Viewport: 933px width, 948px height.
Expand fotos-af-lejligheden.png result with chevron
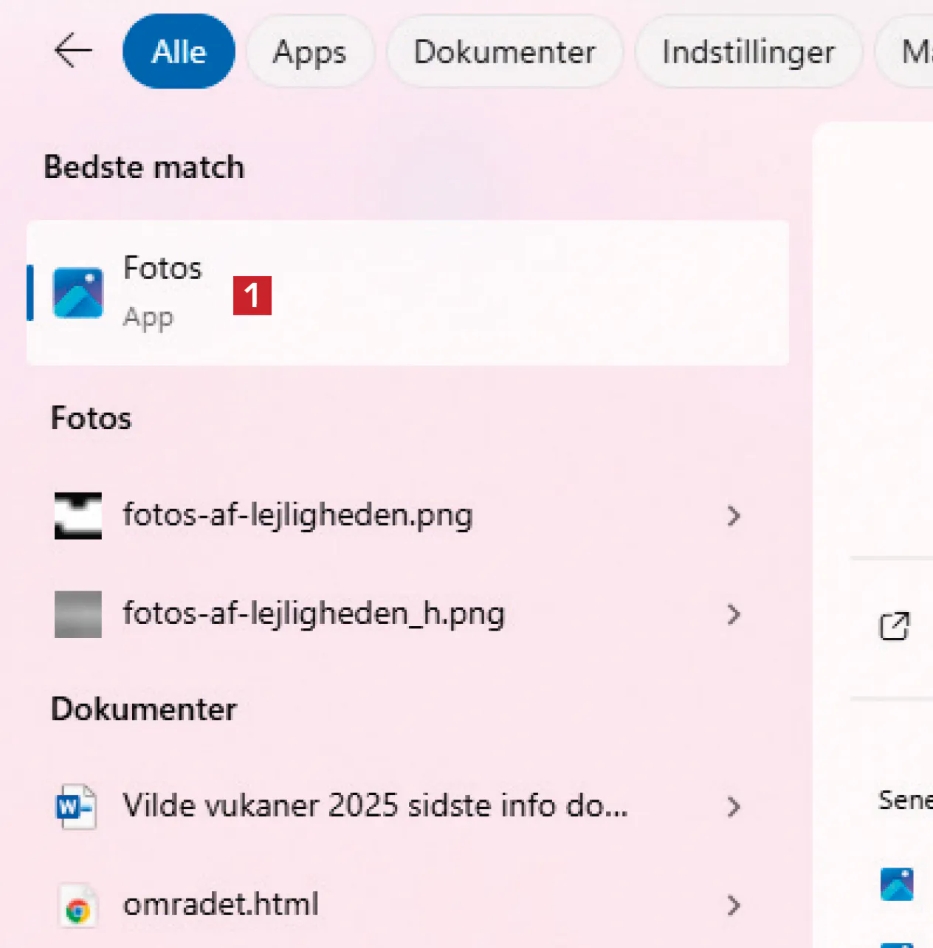(x=733, y=515)
